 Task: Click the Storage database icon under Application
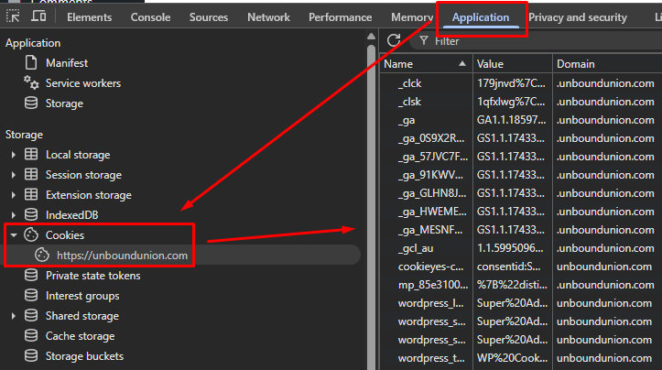tap(31, 103)
